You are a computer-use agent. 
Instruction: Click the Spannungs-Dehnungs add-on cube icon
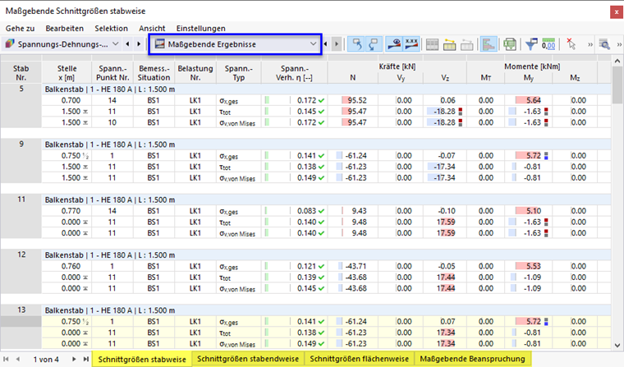[10, 44]
